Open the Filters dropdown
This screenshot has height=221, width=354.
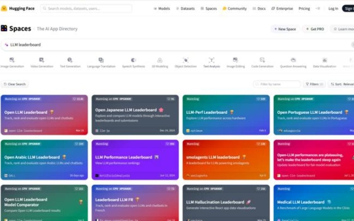click(x=314, y=84)
